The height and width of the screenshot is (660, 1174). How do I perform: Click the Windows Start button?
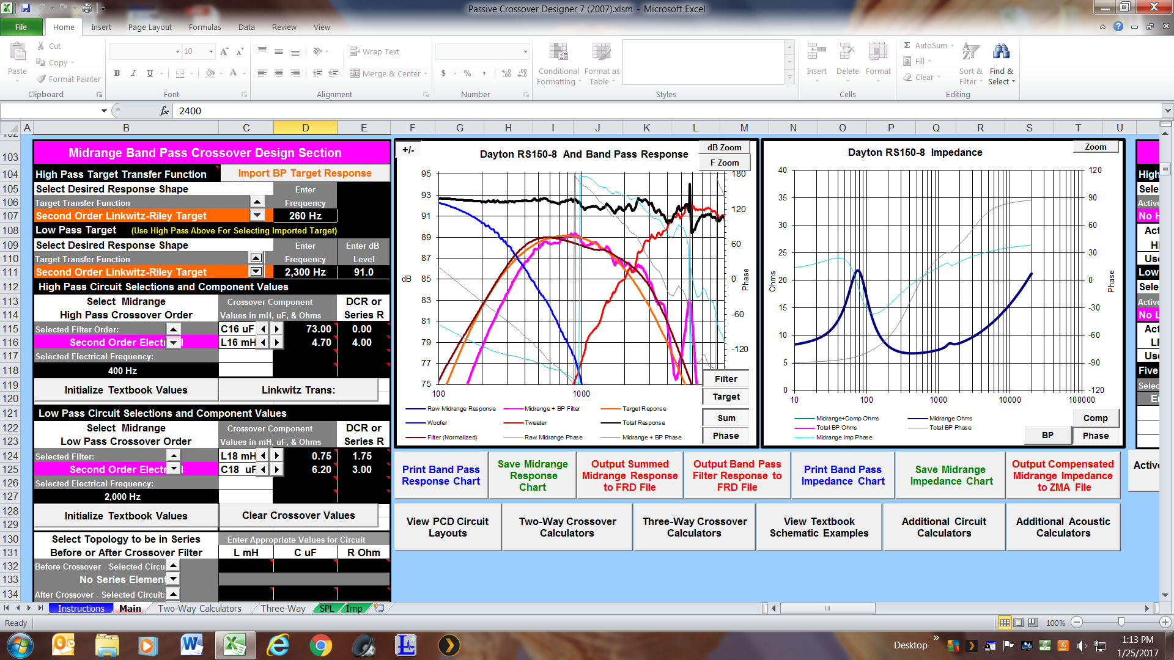click(x=20, y=645)
